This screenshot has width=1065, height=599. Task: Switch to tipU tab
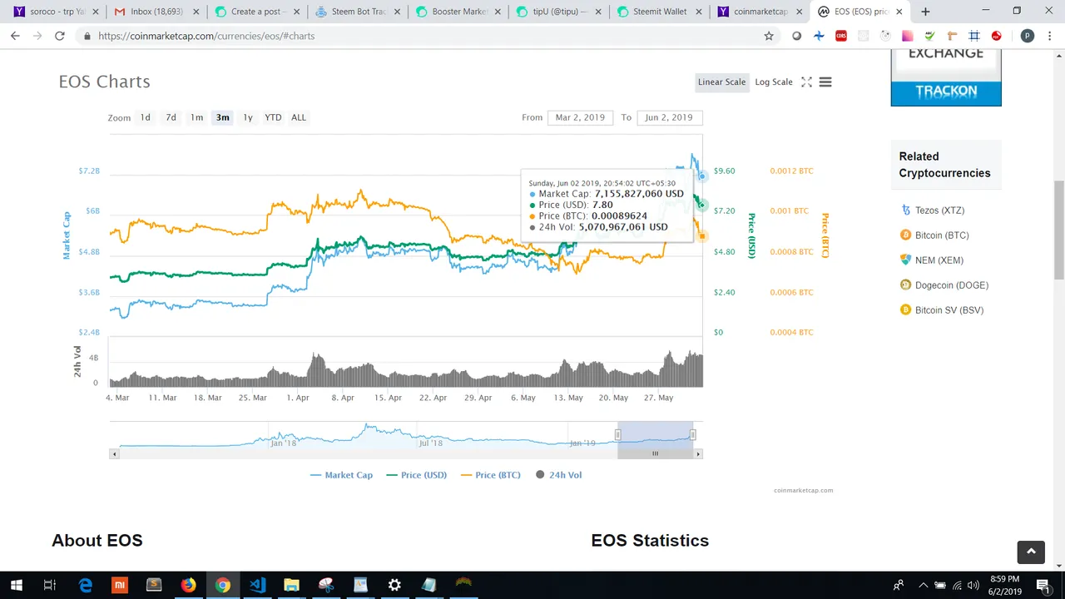tap(557, 12)
